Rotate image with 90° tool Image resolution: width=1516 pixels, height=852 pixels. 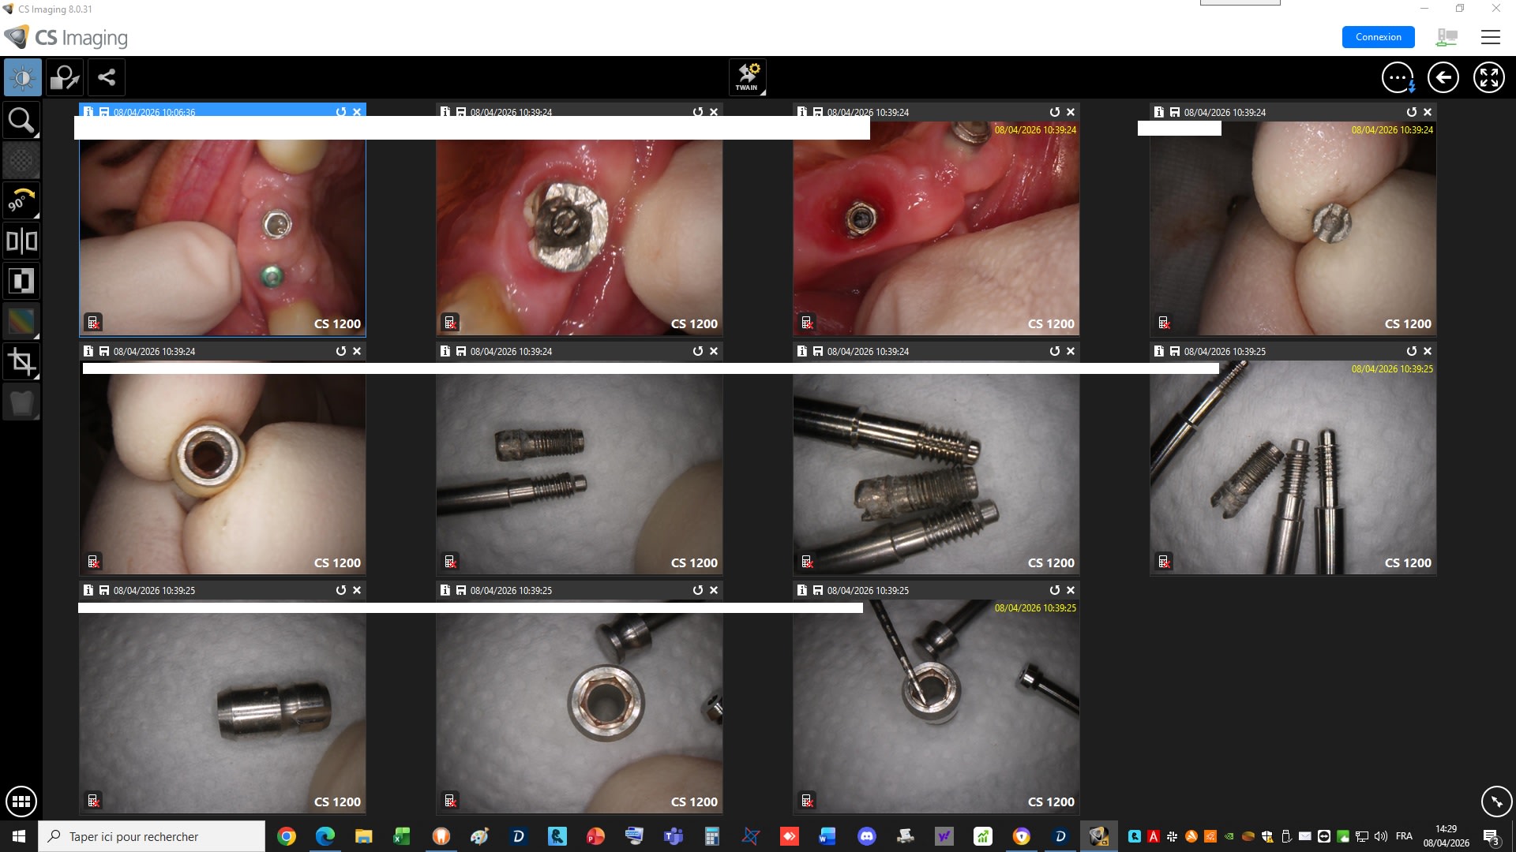coord(21,200)
